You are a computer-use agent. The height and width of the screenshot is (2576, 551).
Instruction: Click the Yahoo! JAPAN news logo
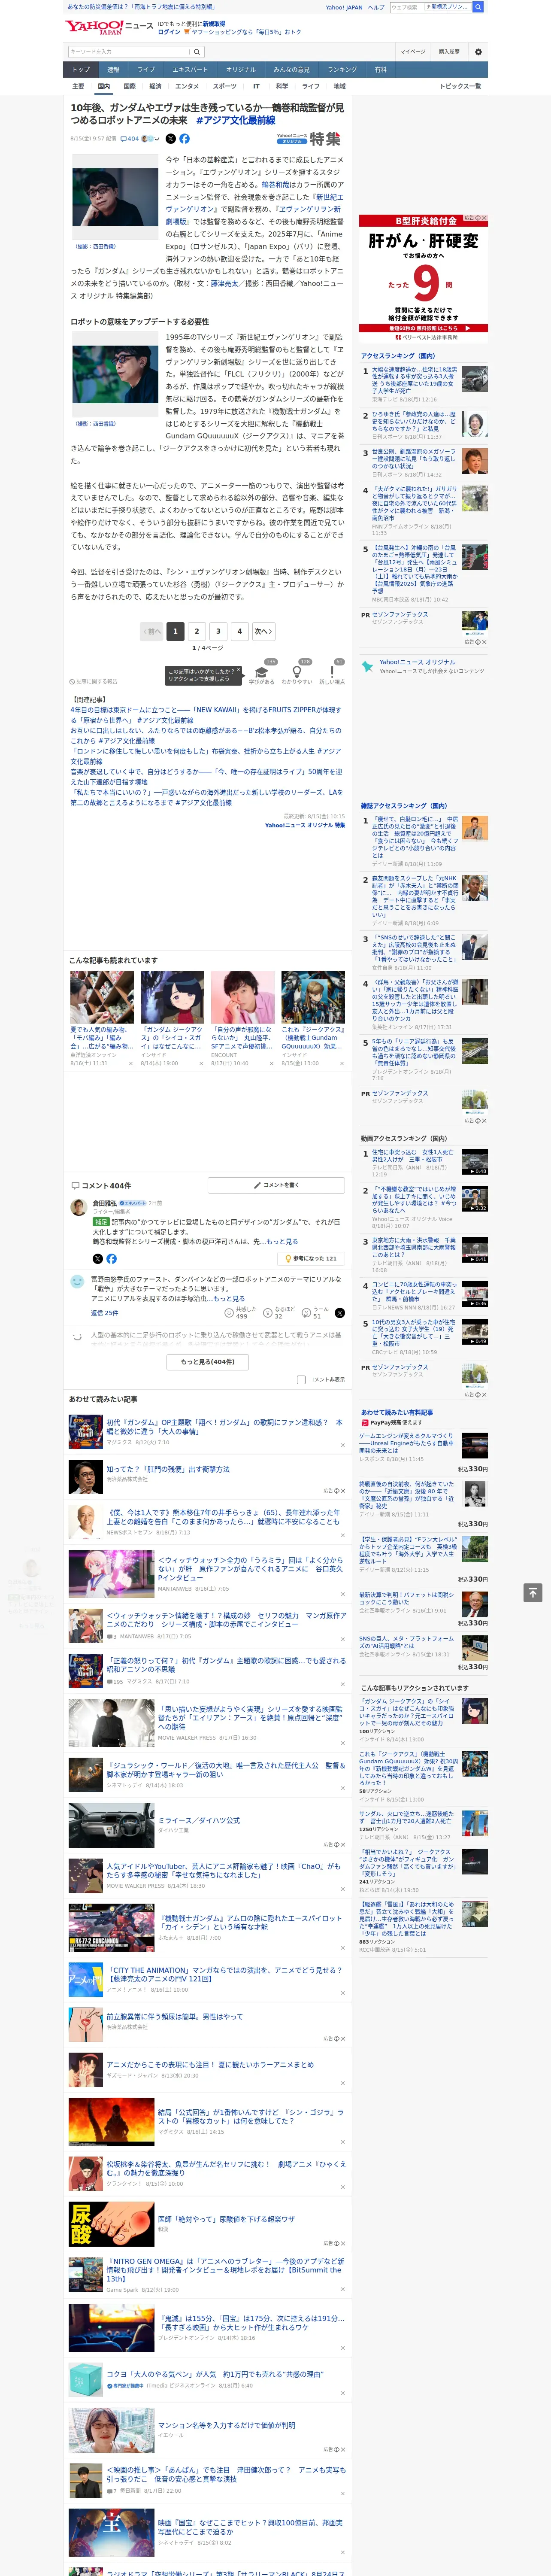(x=110, y=27)
